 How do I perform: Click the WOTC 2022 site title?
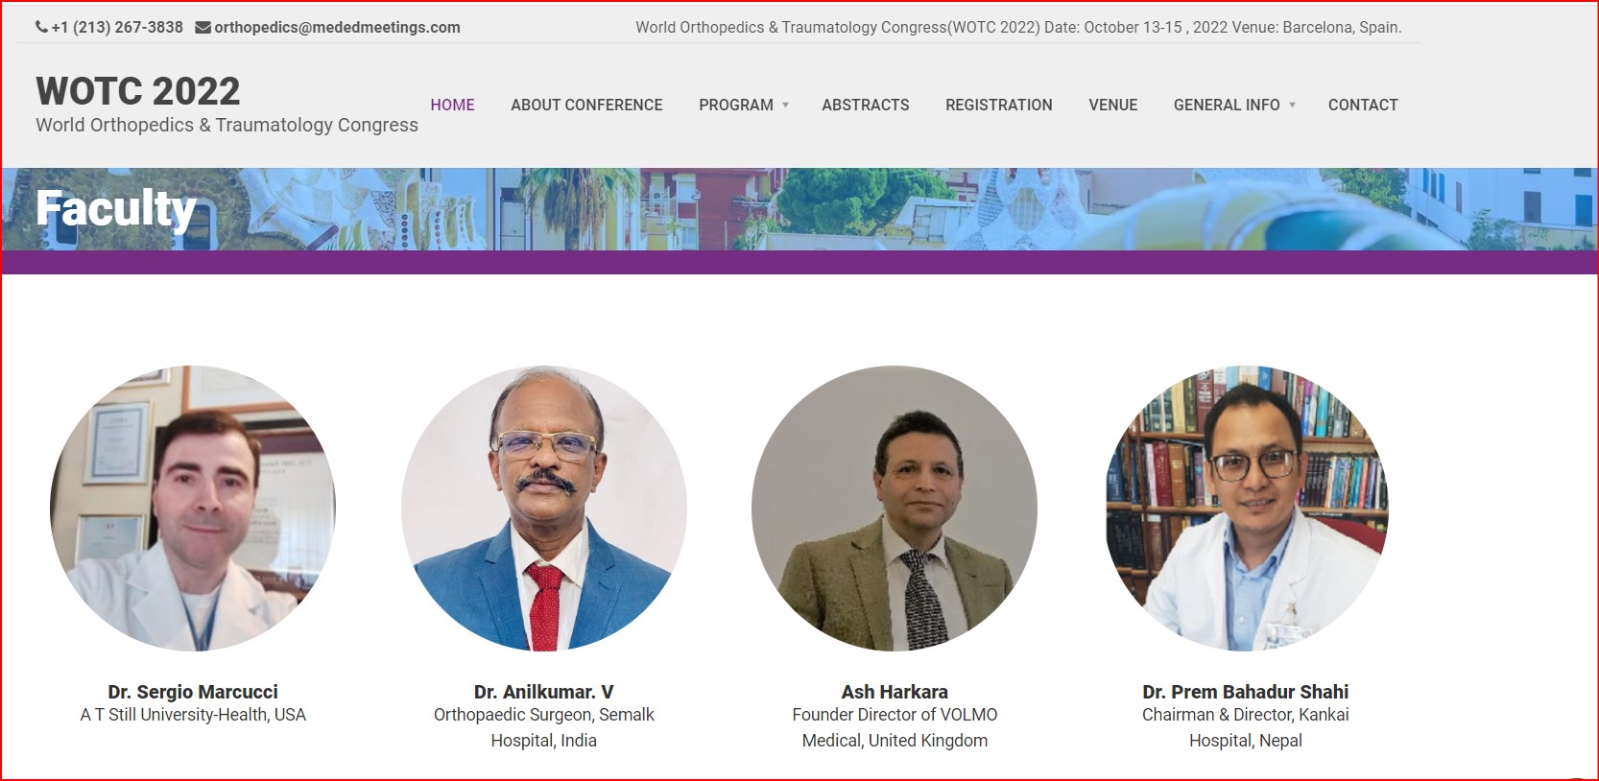(138, 91)
